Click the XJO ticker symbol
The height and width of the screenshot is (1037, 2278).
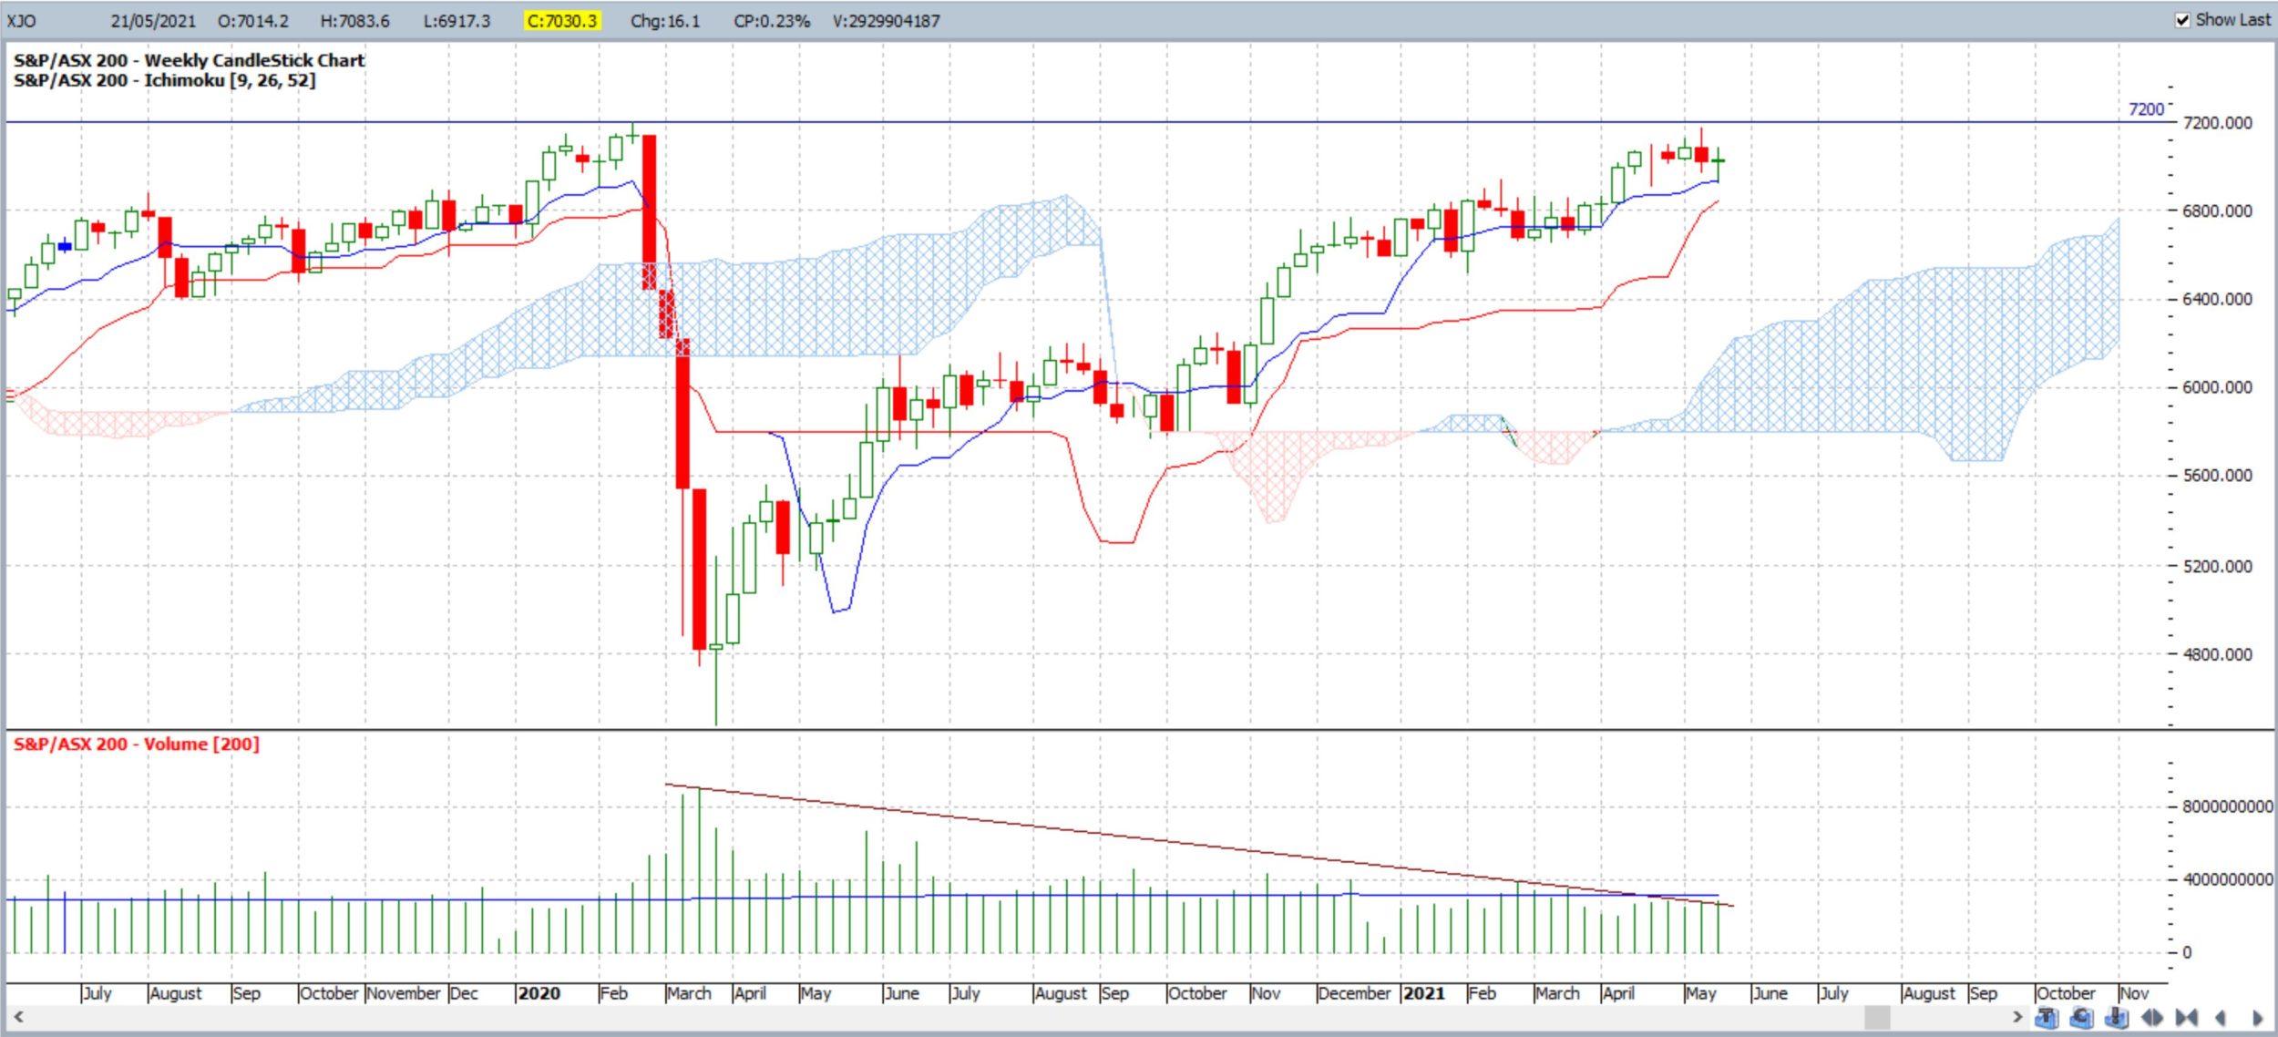click(x=21, y=21)
